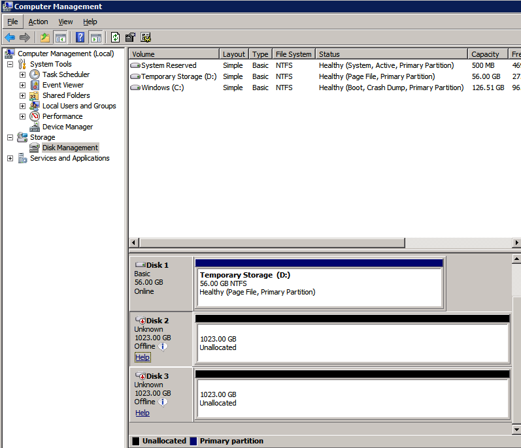Click the Disk 2 offline info icon
521x448 pixels.
point(163,347)
